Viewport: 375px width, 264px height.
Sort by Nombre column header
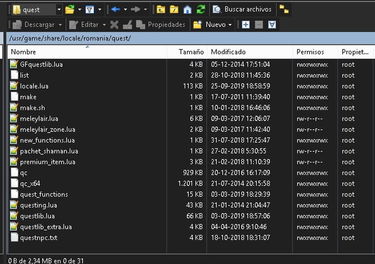click(x=87, y=52)
